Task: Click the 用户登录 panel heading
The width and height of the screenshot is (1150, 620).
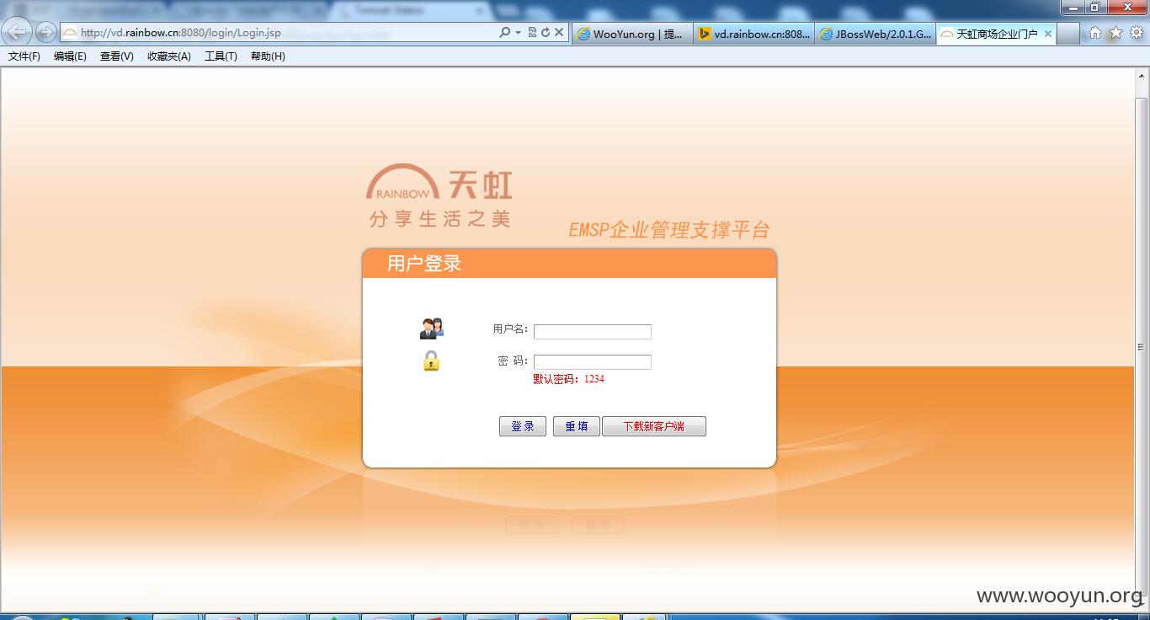Action: 424,264
